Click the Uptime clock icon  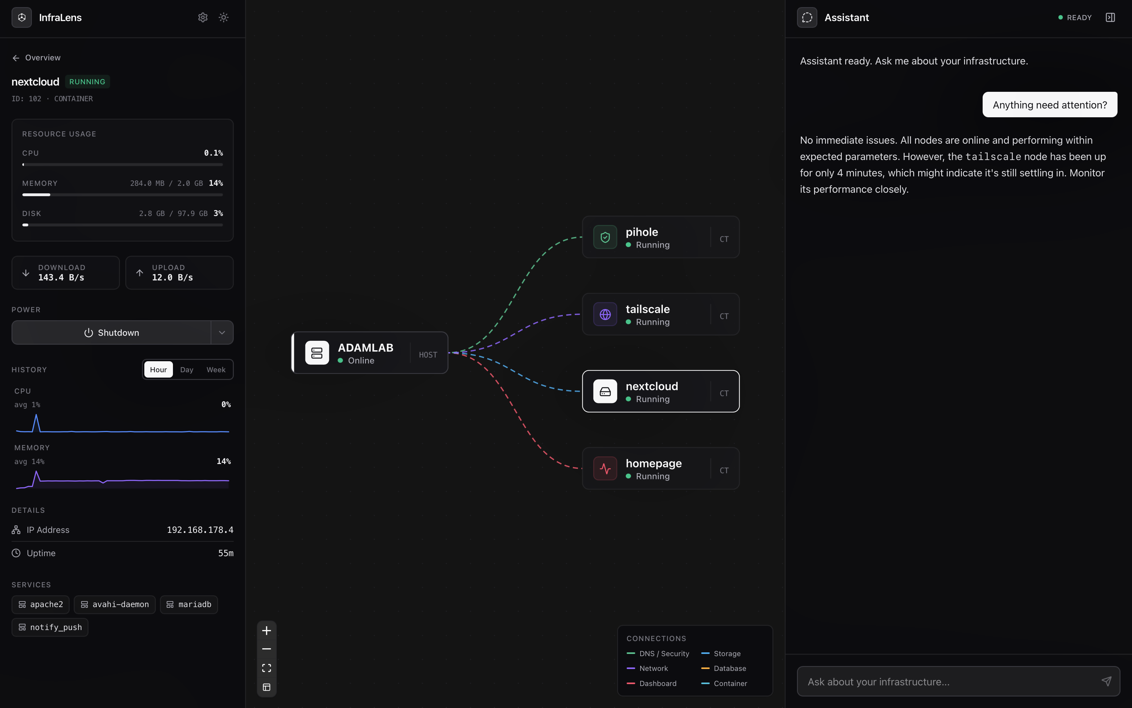point(16,553)
